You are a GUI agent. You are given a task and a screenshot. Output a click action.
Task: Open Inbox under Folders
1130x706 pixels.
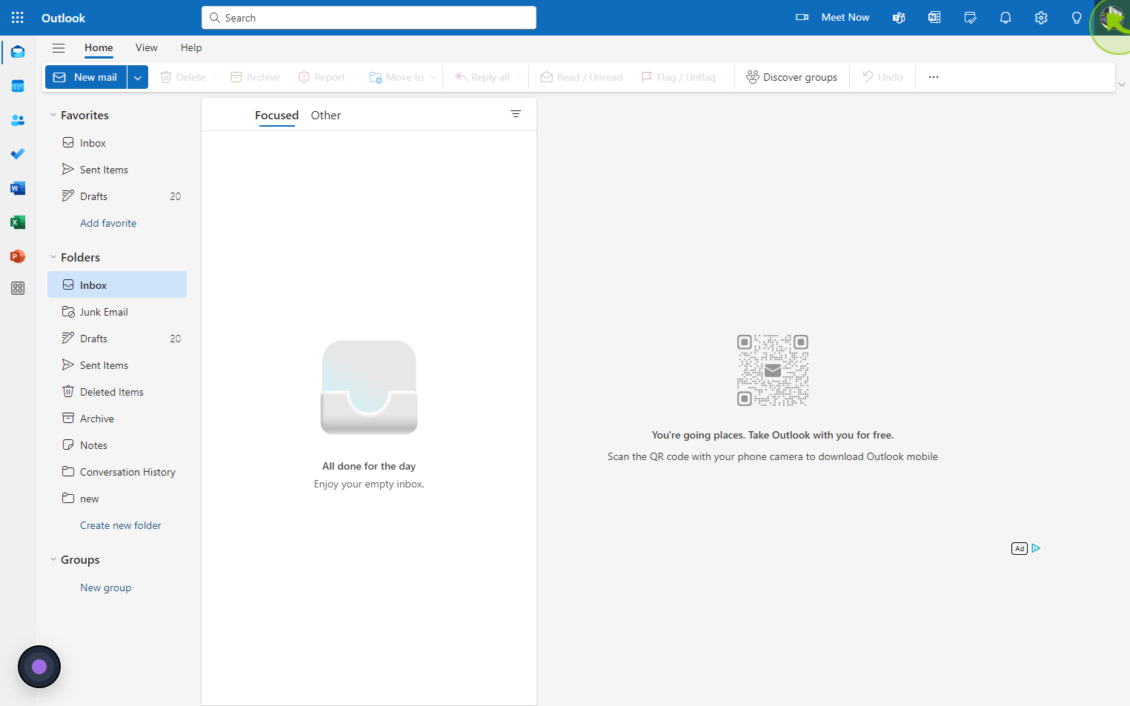coord(117,285)
